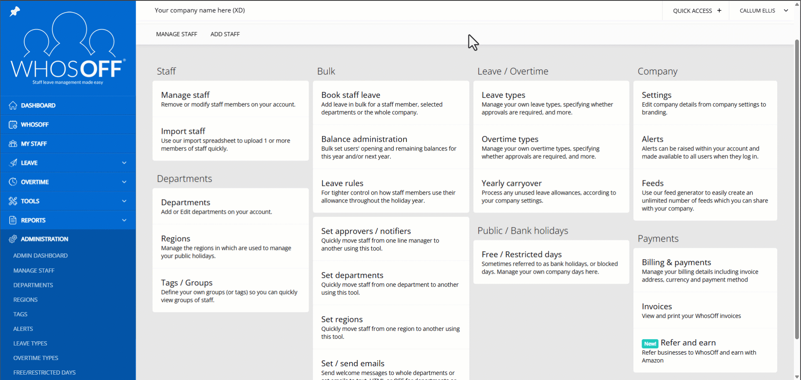
Task: Click the Administration gear icon
Action: (13, 239)
